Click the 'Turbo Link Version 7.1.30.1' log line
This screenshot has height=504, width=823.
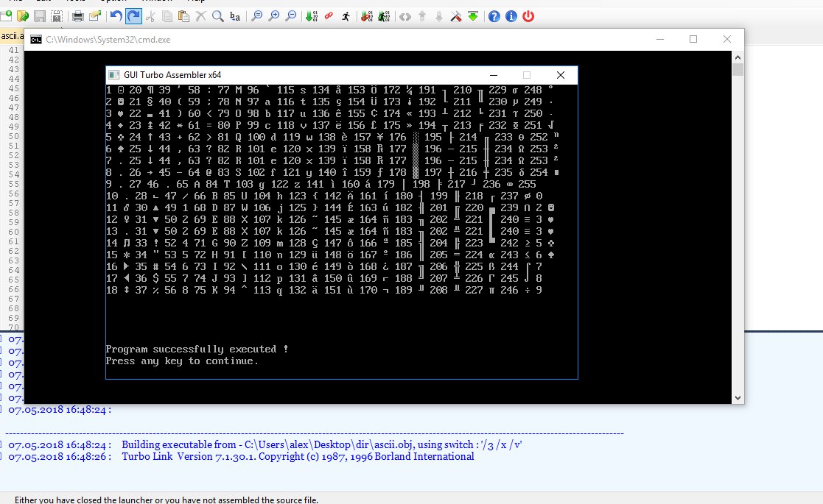point(241,456)
